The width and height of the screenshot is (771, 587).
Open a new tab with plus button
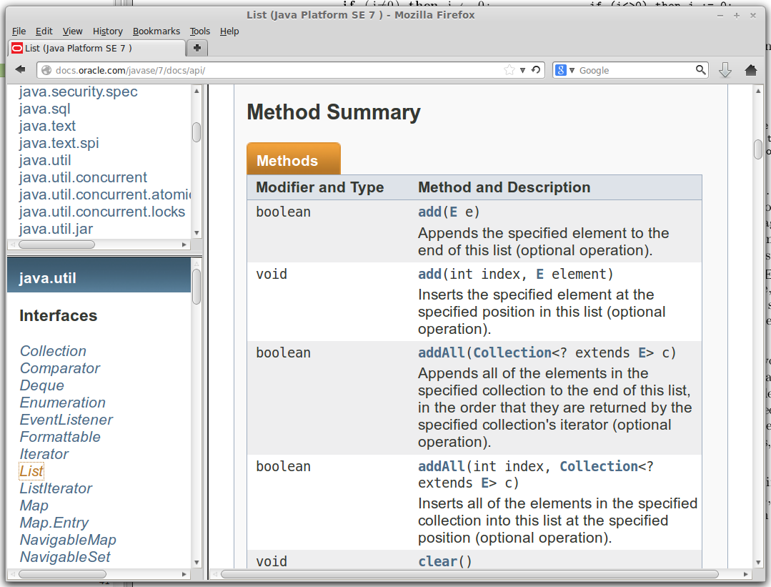pyautogui.click(x=197, y=48)
